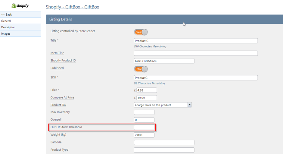
Task: Click the Out Of Stock Threshold label
Action: pos(66,127)
